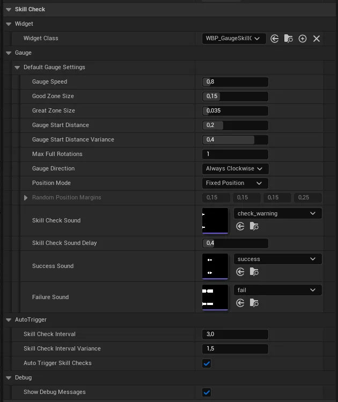
Task: Select Skill Check Sound Delay label
Action: [64, 243]
